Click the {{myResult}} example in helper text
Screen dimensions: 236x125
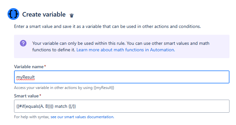[x=104, y=88]
